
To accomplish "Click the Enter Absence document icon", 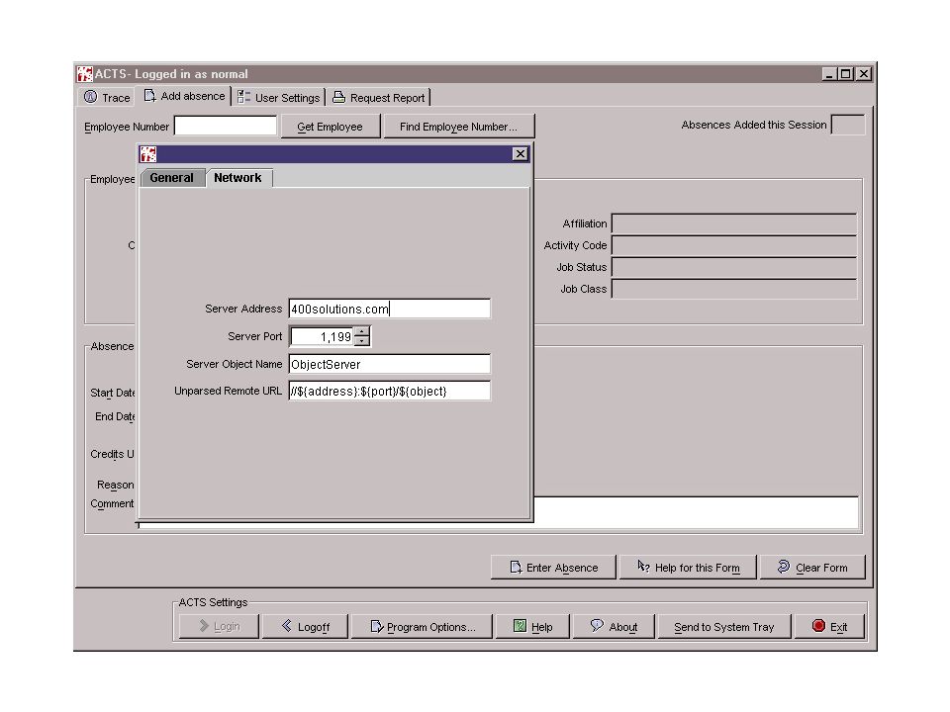I will pyautogui.click(x=516, y=568).
